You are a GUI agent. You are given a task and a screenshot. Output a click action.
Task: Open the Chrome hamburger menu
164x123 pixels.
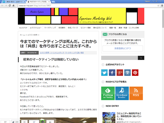[x=162, y=6]
